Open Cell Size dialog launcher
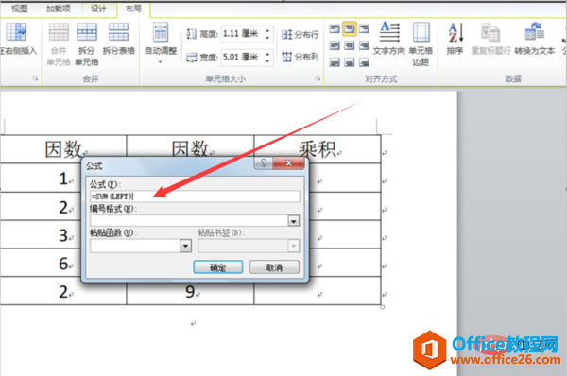This screenshot has width=567, height=376. point(318,78)
